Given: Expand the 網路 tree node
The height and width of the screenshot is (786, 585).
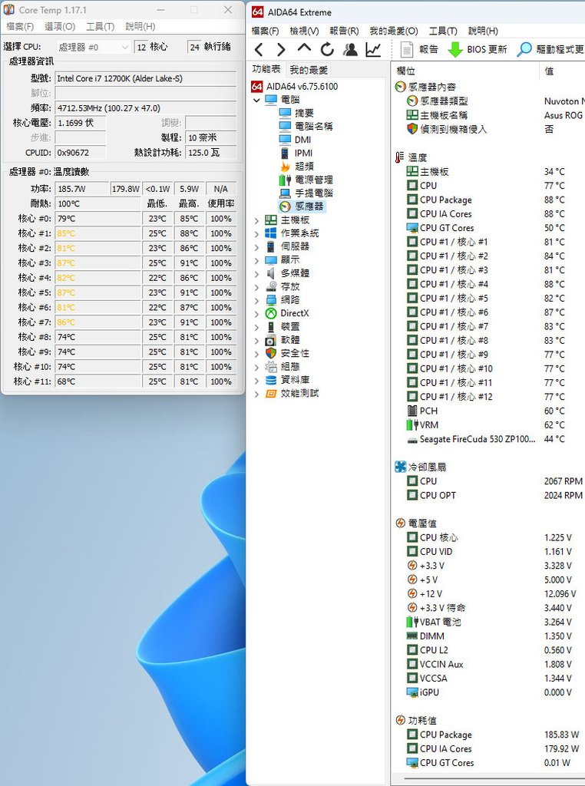Looking at the screenshot, I should coord(256,300).
